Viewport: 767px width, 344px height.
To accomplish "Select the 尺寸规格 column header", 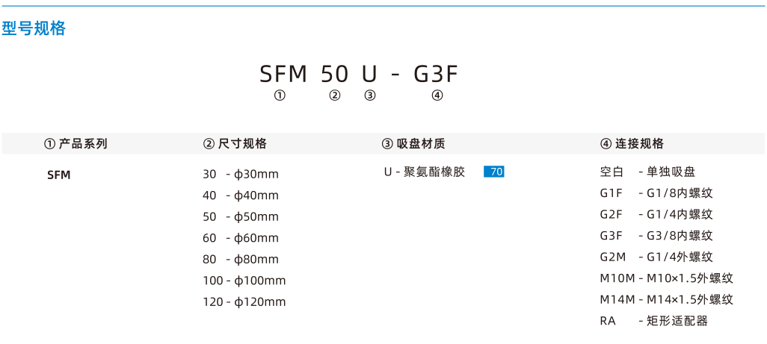I will point(235,143).
